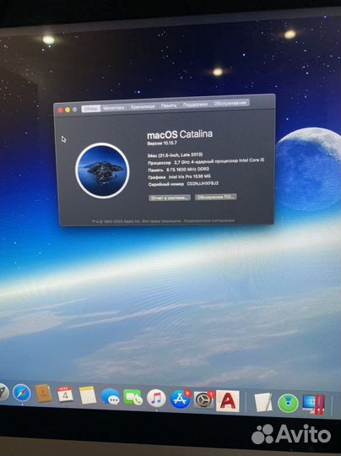Screen dimensions: 341x456
Task: Click the Версия 10.15.7 text
Action: 162,144
